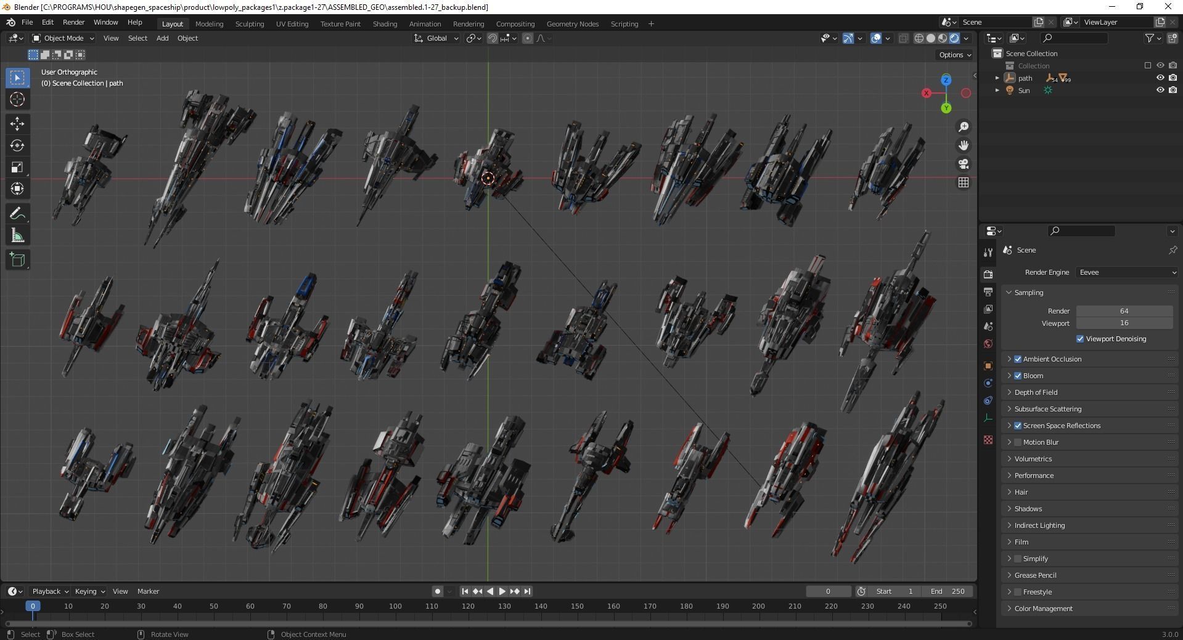1183x640 pixels.
Task: Open the File menu
Action: 27,22
